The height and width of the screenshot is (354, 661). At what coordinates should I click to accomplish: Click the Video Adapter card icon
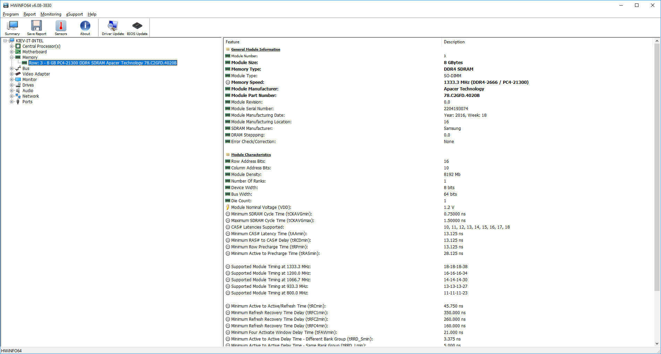(18, 74)
